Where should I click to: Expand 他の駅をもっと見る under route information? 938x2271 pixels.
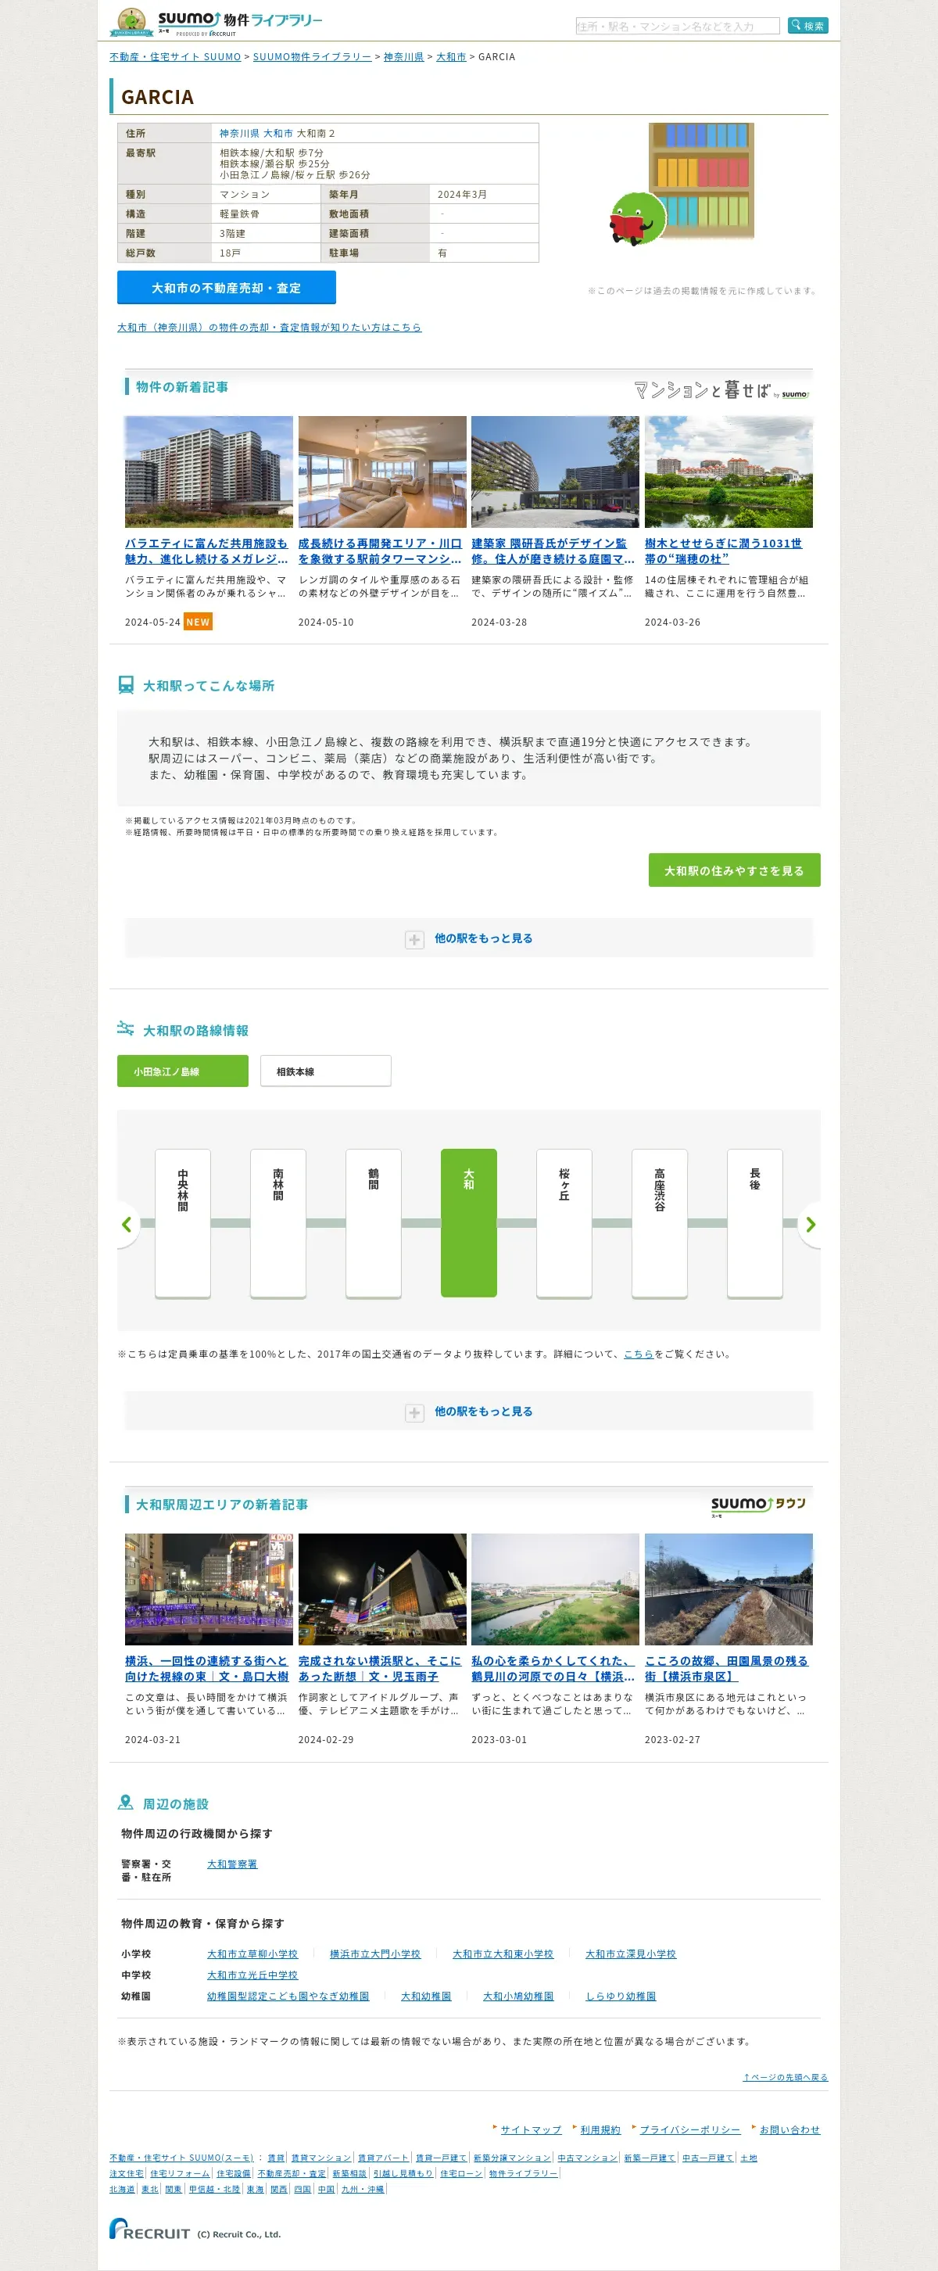469,1412
